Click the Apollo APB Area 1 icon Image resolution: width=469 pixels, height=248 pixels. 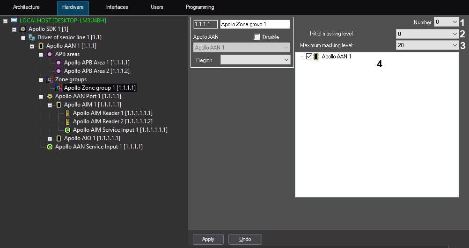coord(59,63)
